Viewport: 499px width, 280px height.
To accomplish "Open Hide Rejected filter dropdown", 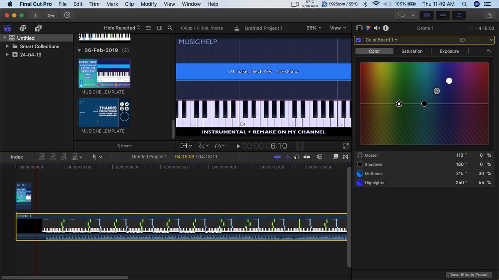I will point(122,28).
